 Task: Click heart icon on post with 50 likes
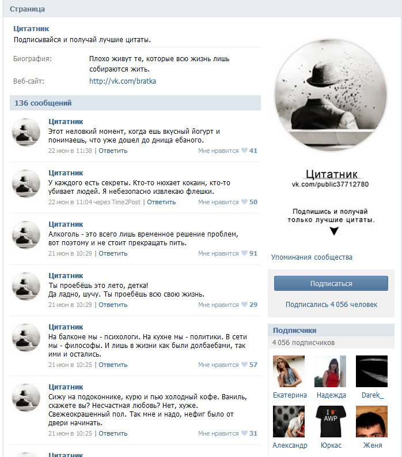244,202
